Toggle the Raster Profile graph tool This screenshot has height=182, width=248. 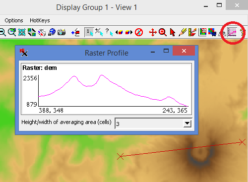point(232,32)
